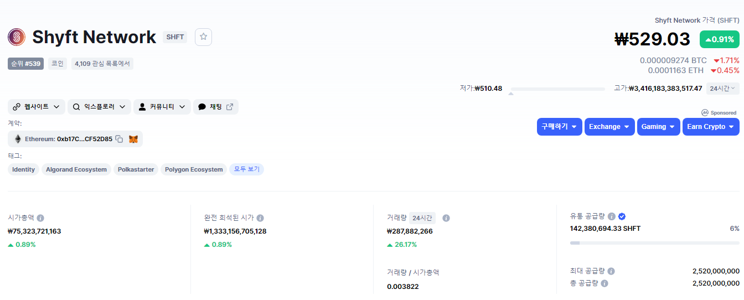Select the Algorand Ecosystem tag

[76, 169]
